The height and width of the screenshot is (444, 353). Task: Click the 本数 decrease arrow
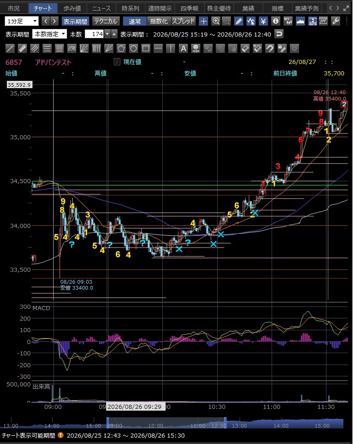pyautogui.click(x=107, y=34)
